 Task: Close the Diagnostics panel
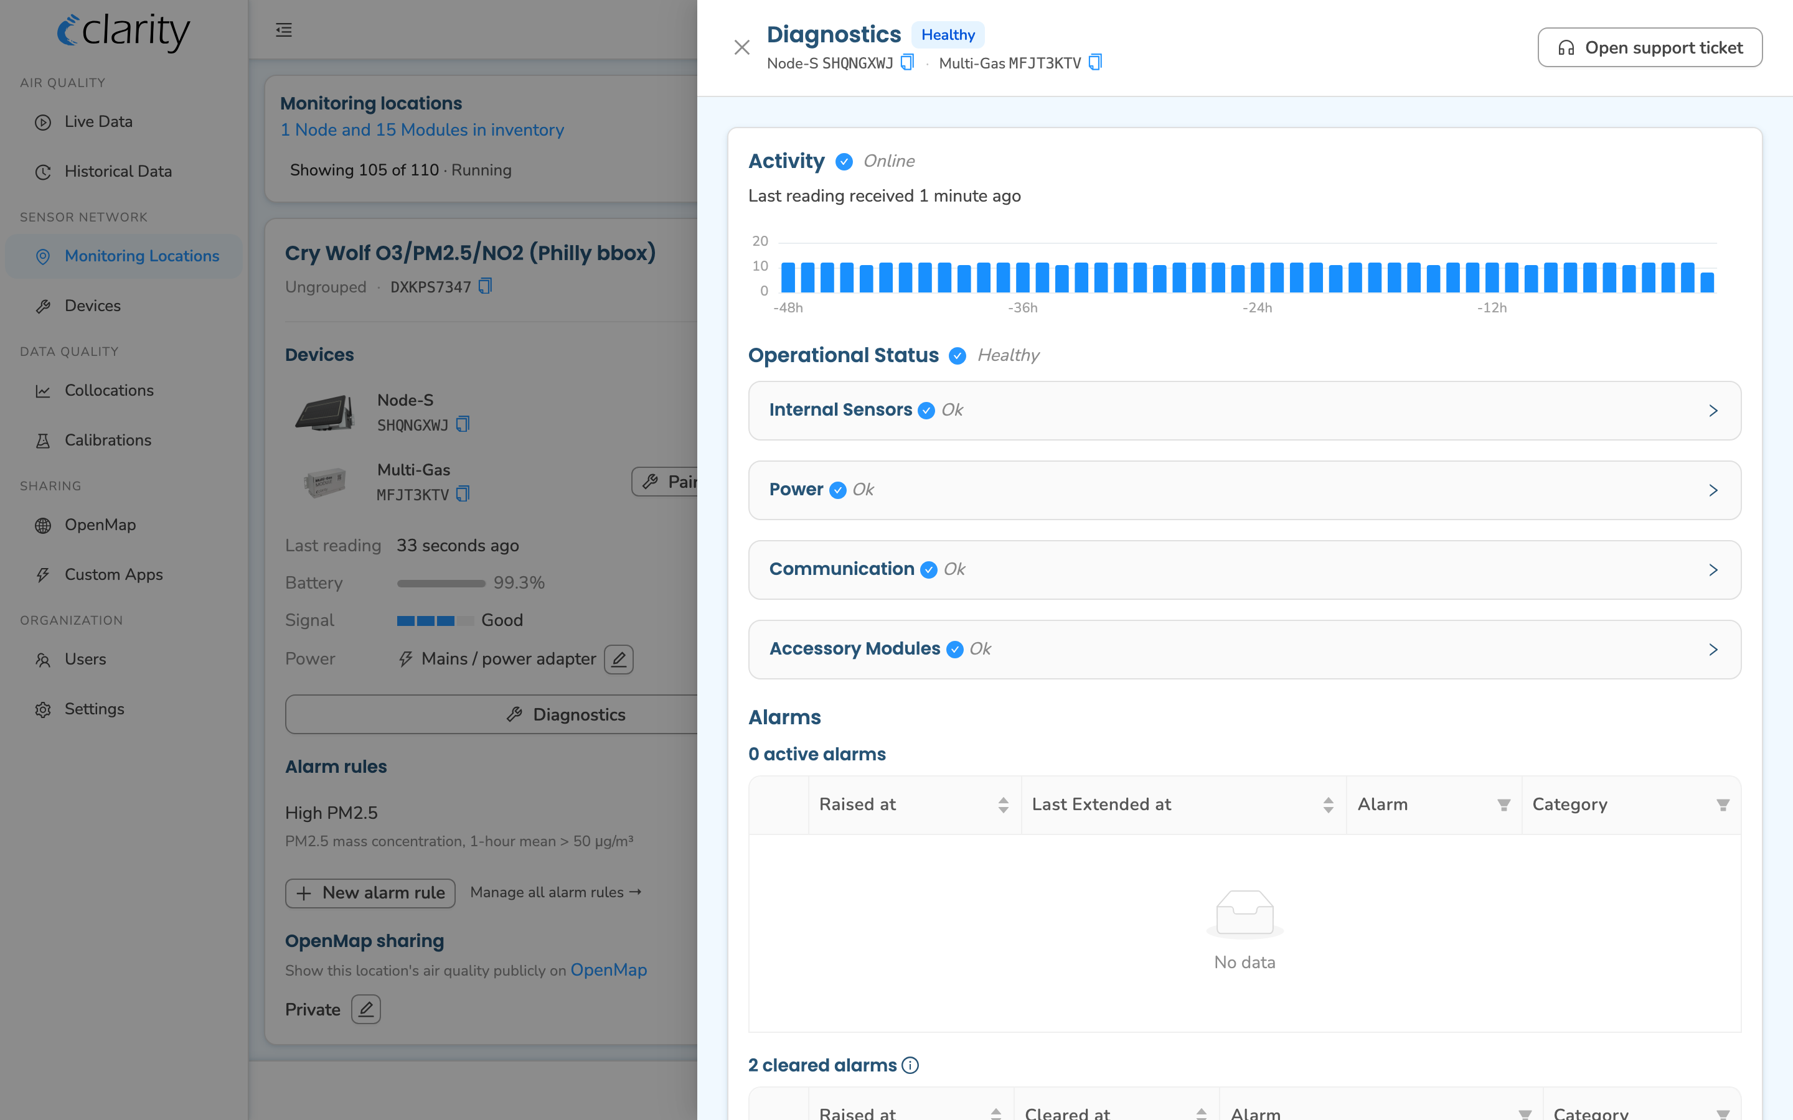pos(741,47)
